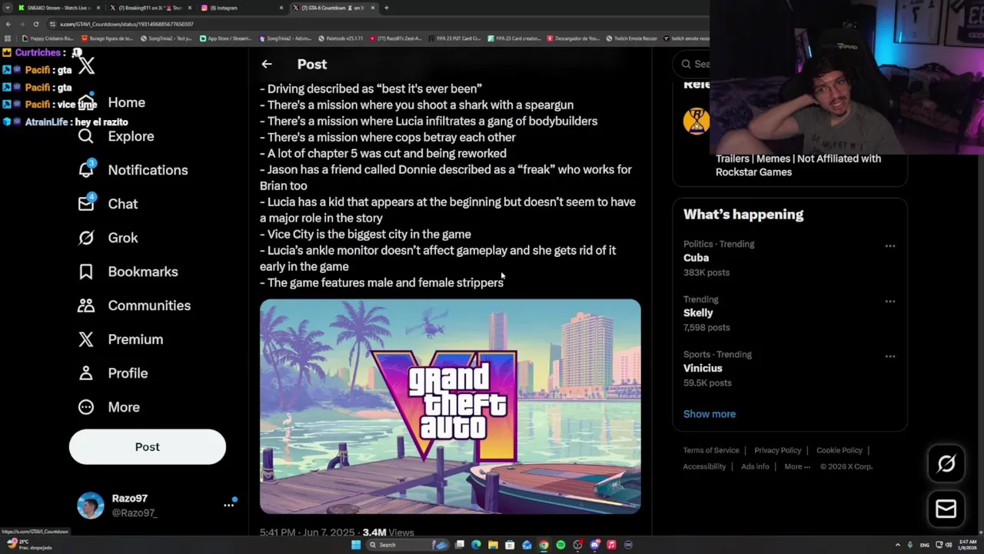This screenshot has height=554, width=984.
Task: Open Microsoft Edge from taskbar
Action: click(476, 545)
